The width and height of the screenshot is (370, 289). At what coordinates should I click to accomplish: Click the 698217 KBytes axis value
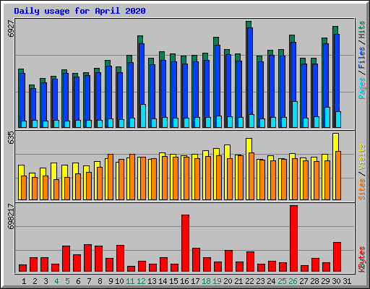coord(11,217)
